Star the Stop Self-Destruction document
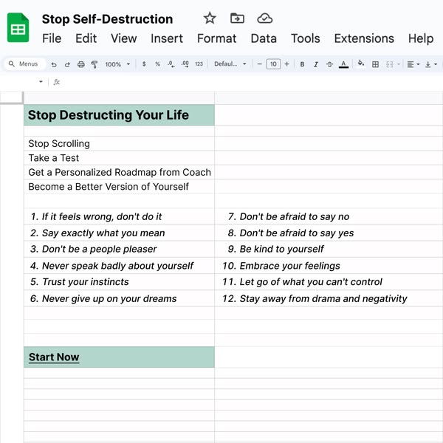 click(210, 18)
